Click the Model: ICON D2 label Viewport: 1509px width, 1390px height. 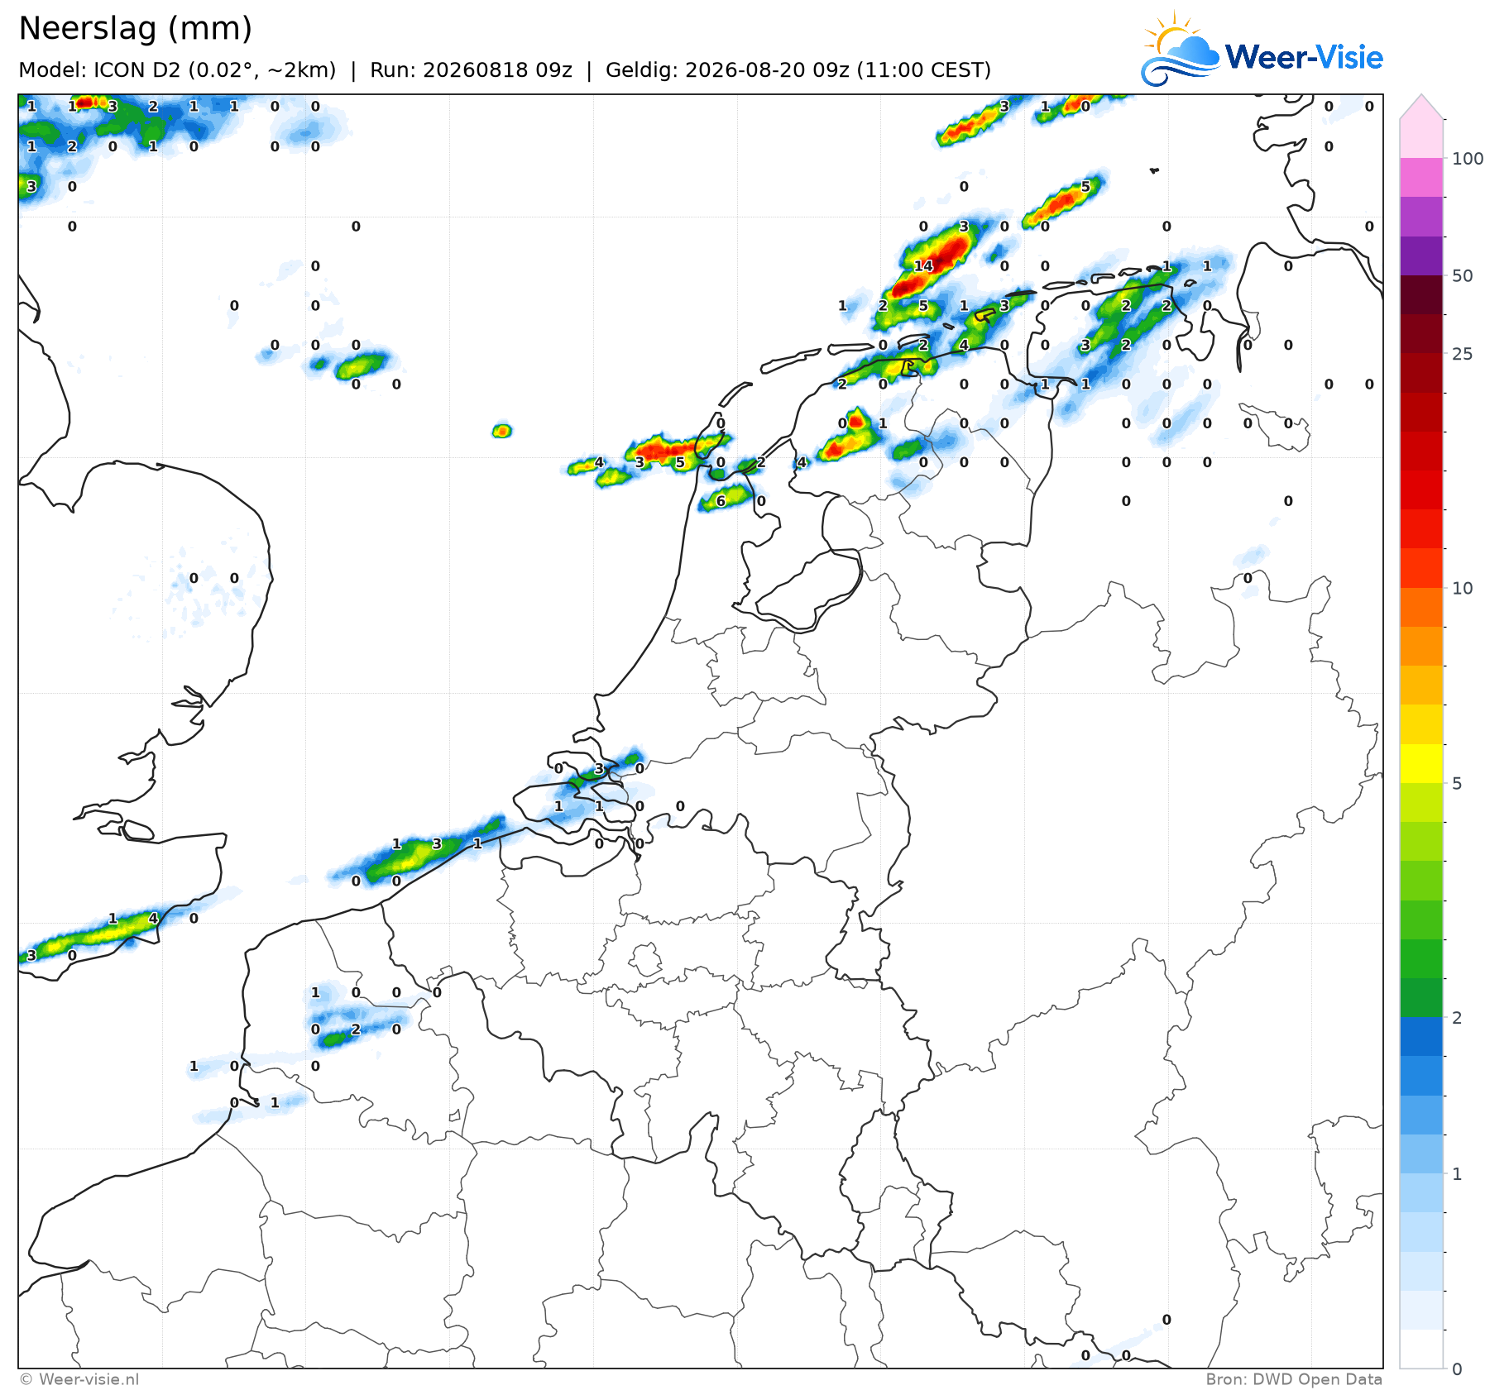[x=177, y=70]
